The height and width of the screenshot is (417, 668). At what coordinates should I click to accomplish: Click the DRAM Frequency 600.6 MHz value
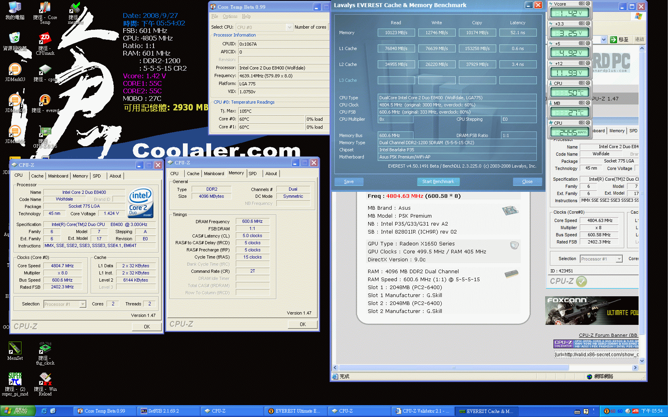point(252,221)
